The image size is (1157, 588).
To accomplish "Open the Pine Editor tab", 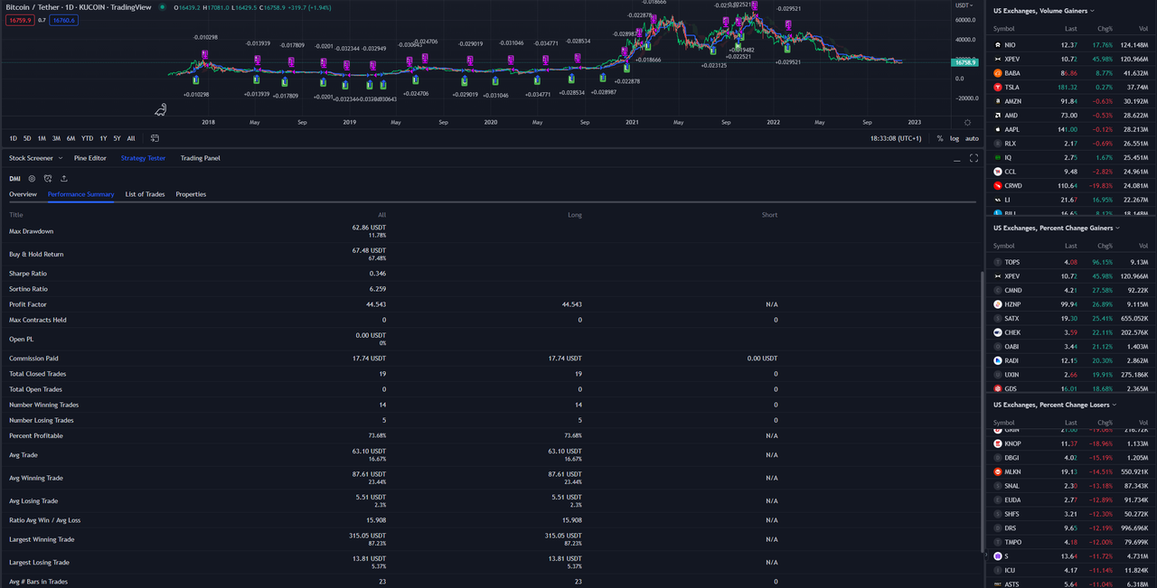I will pyautogui.click(x=90, y=158).
